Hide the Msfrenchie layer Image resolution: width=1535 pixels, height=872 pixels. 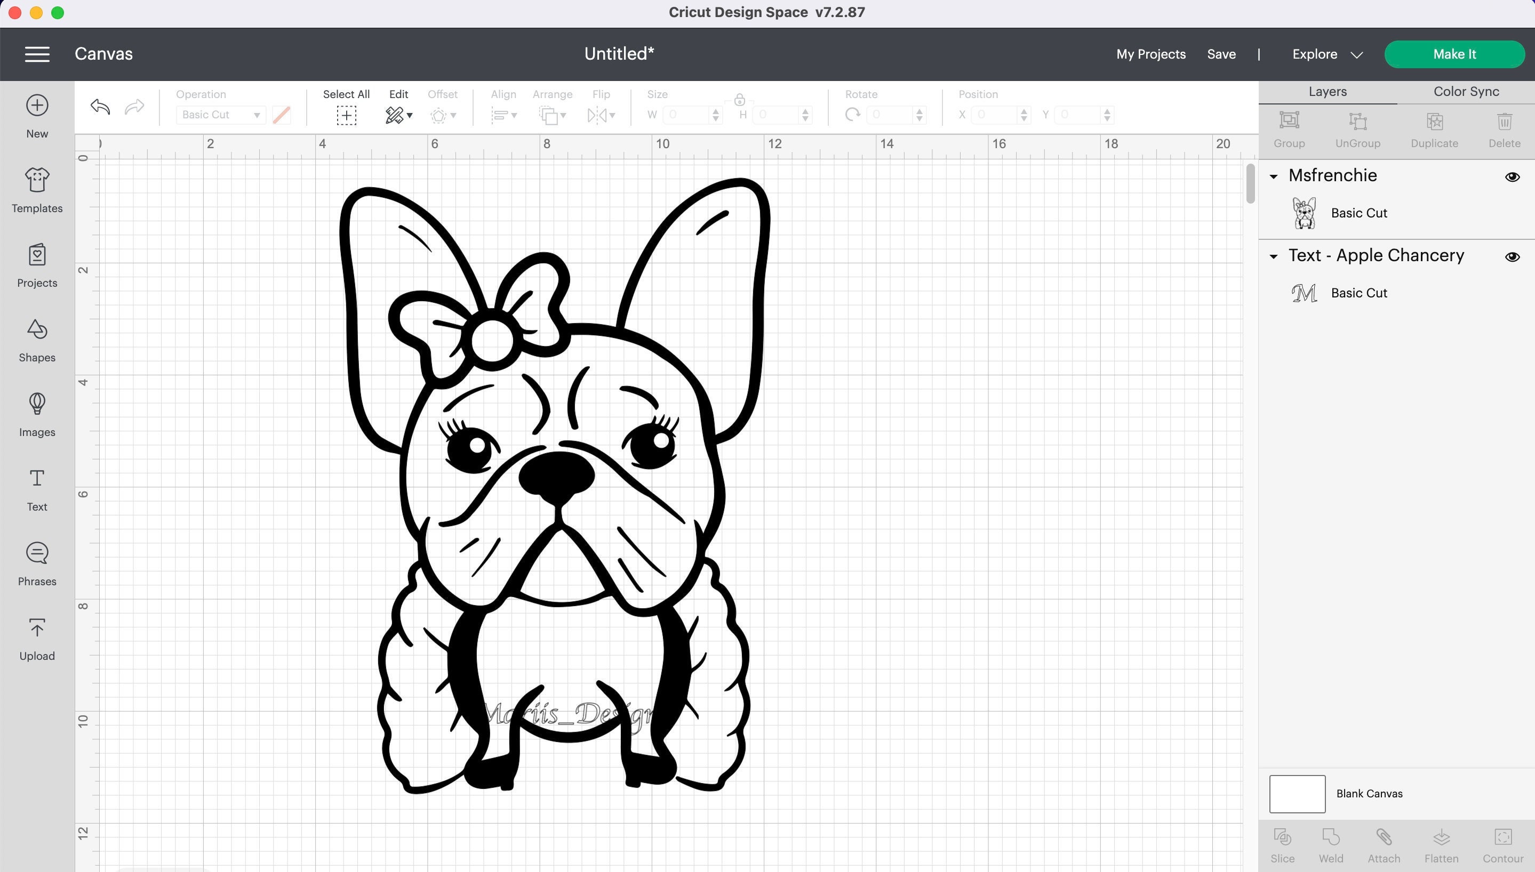click(x=1512, y=176)
